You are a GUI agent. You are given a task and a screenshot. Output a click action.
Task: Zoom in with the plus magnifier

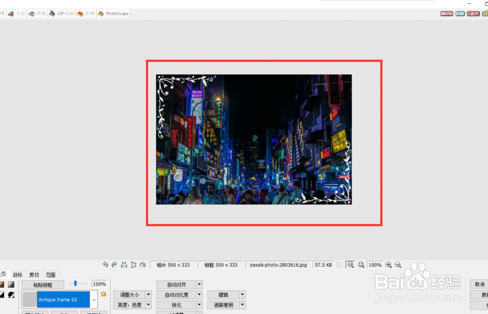coord(388,265)
